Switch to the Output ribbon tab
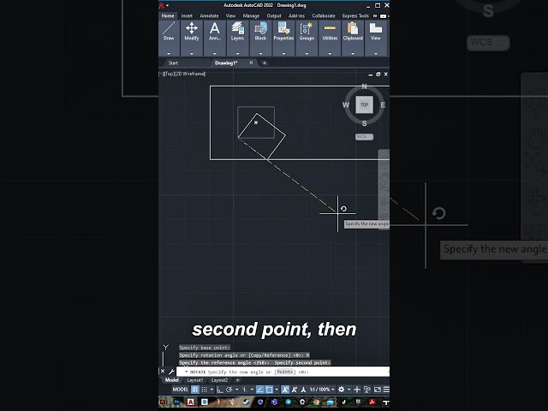The image size is (548, 411). coord(274,15)
